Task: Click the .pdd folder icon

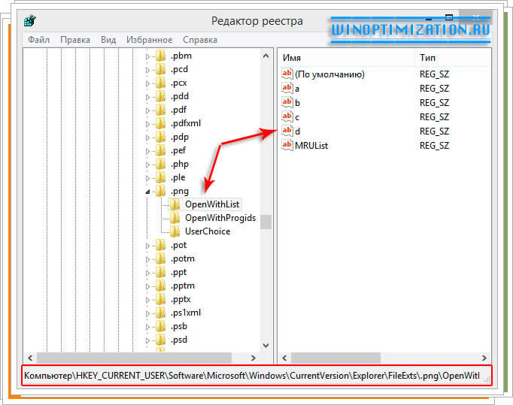Action: point(160,96)
